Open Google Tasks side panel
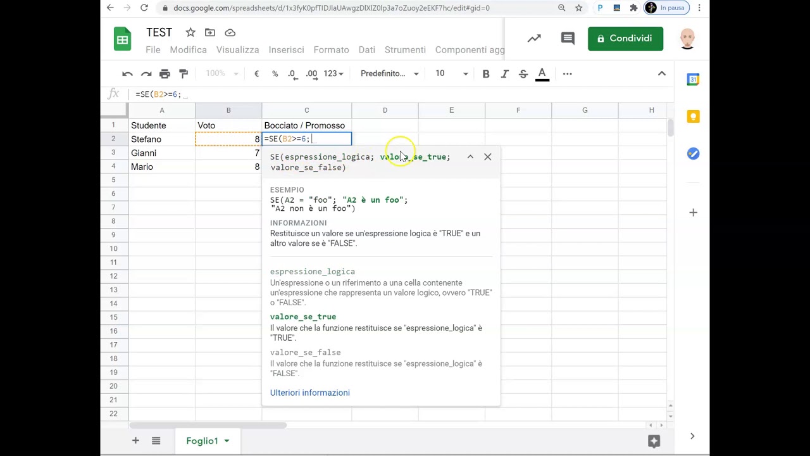Viewport: 810px width, 456px height. [693, 154]
